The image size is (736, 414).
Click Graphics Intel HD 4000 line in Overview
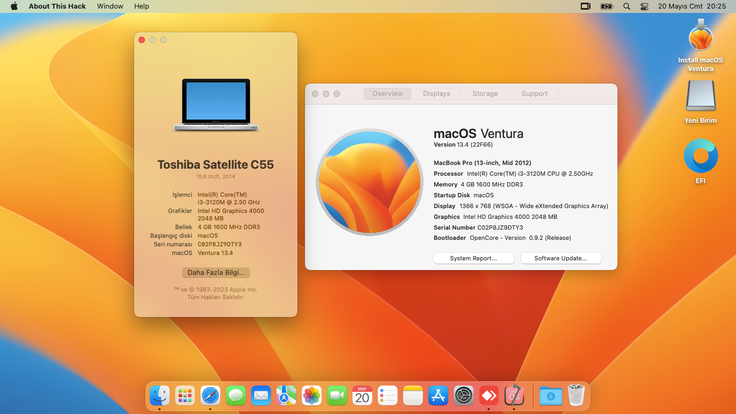point(496,217)
